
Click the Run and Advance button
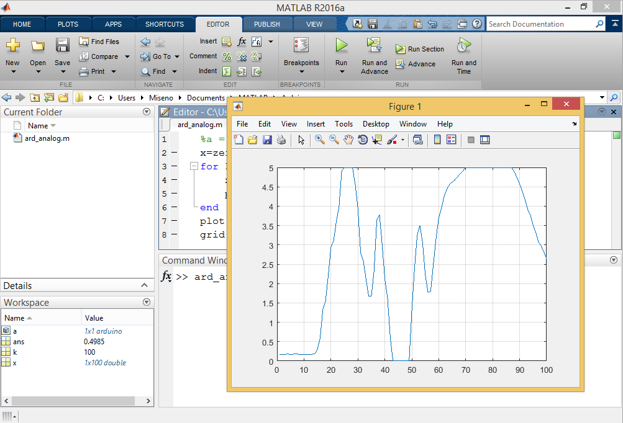click(375, 56)
